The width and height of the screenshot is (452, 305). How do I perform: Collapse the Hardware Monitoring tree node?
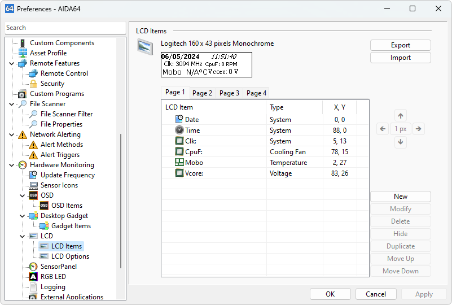[x=12, y=165]
